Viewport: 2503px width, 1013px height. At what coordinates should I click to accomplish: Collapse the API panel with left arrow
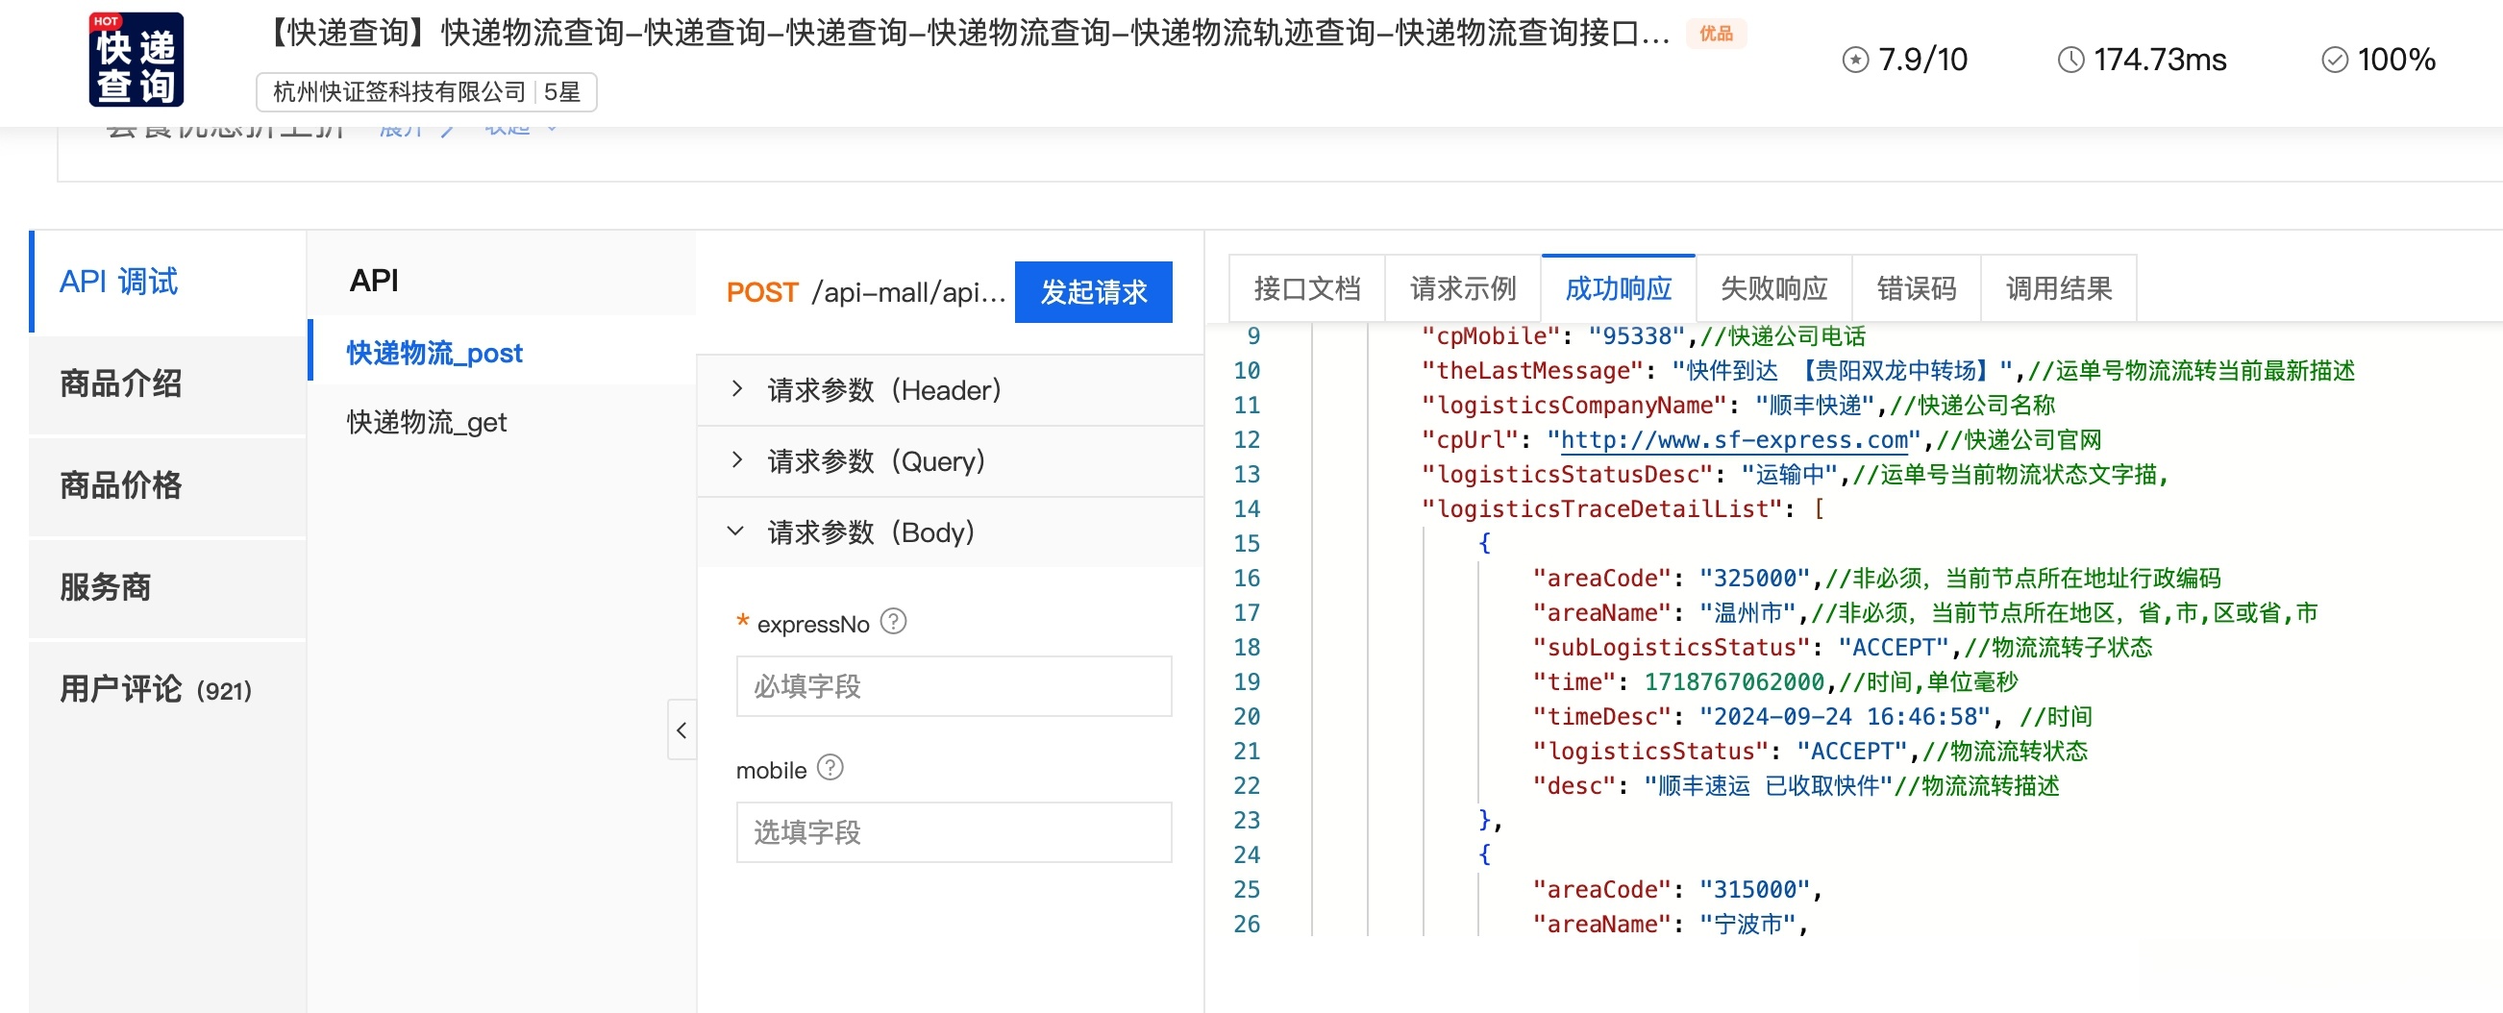[x=682, y=729]
